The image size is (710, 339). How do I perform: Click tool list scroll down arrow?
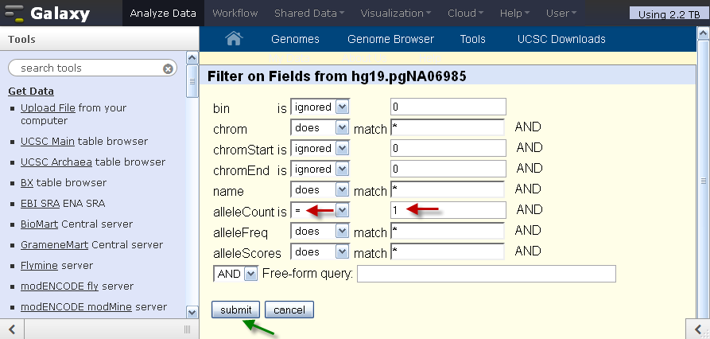click(x=192, y=312)
